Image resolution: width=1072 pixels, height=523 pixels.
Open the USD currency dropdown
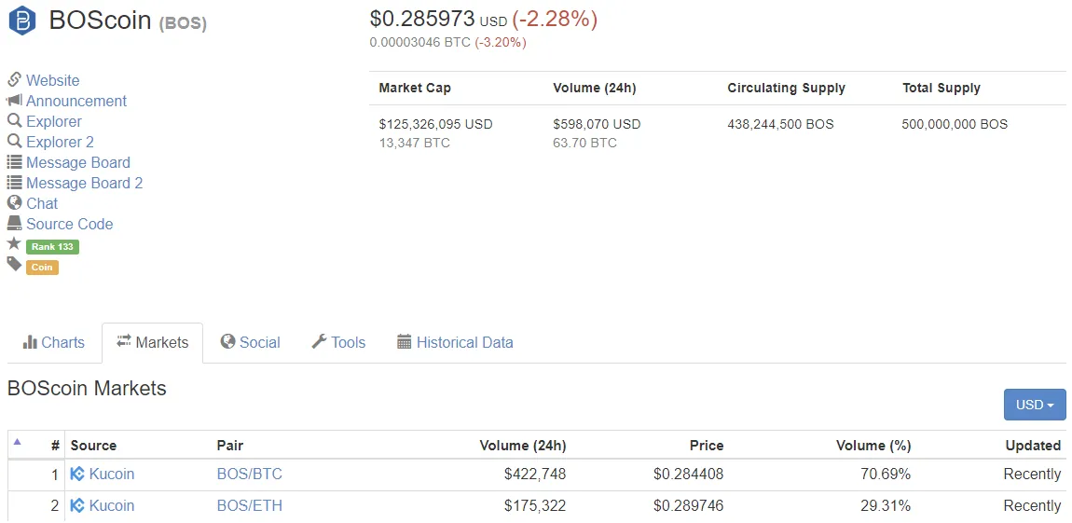[x=1035, y=405]
